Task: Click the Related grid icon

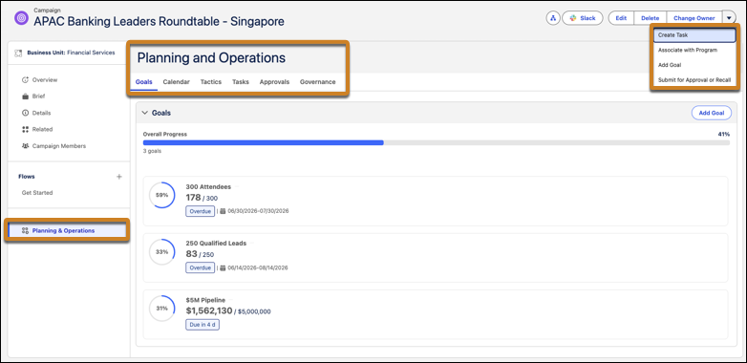Action: [25, 129]
